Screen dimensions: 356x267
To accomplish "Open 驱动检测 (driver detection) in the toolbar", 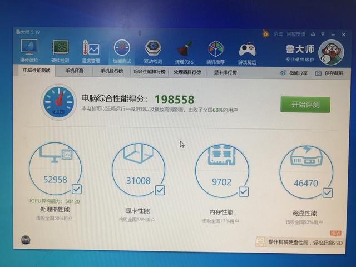I will pos(153,52).
